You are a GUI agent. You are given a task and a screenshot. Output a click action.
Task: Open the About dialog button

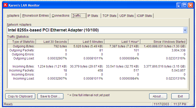point(158,96)
